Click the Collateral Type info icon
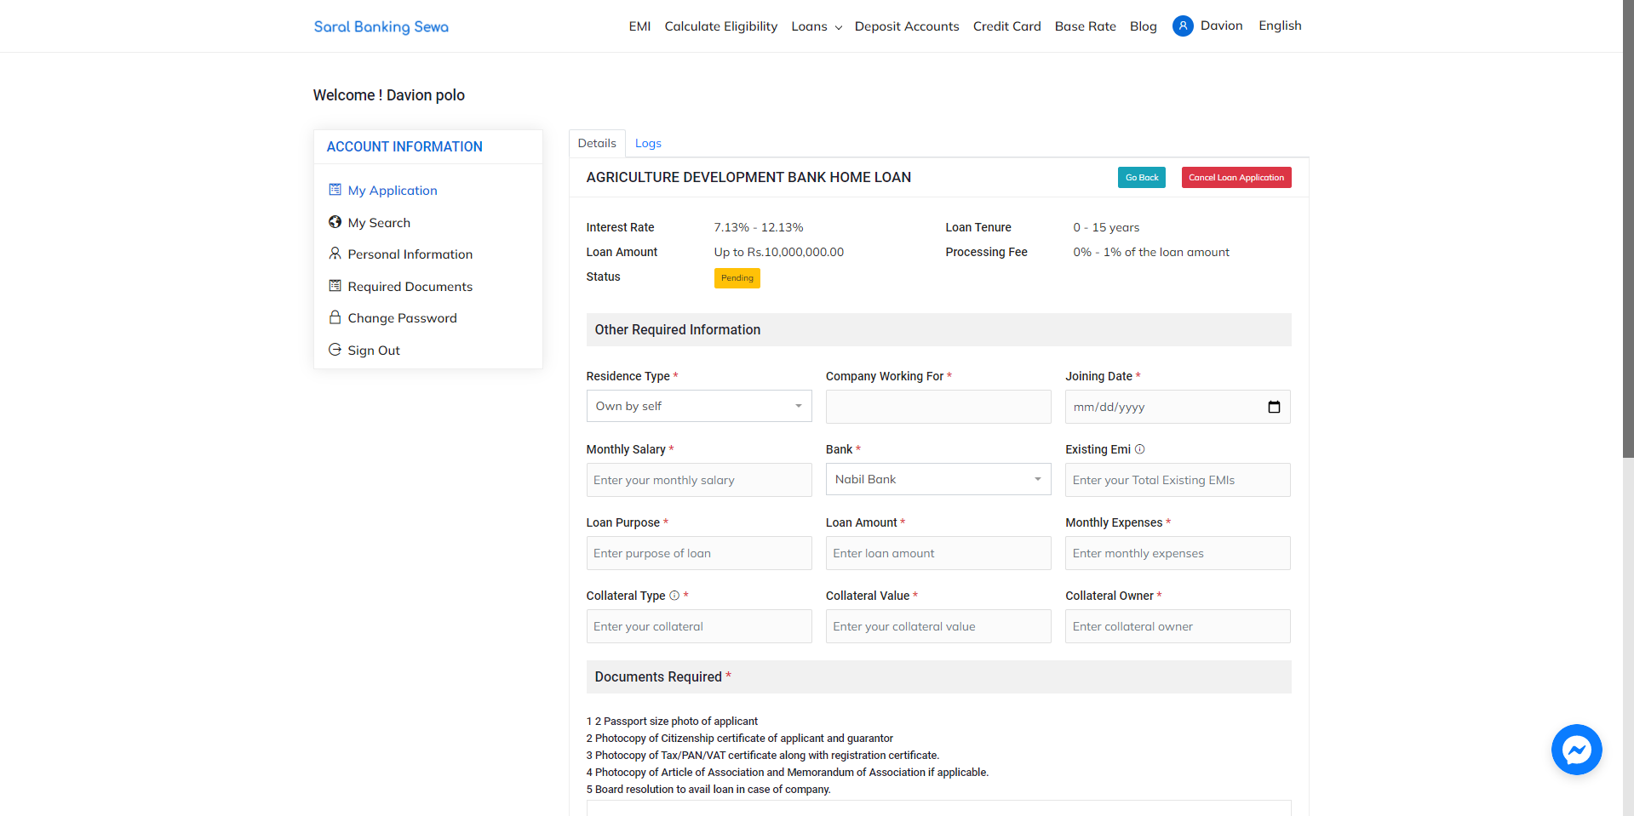Screen dimensions: 1634x816 pos(674,596)
